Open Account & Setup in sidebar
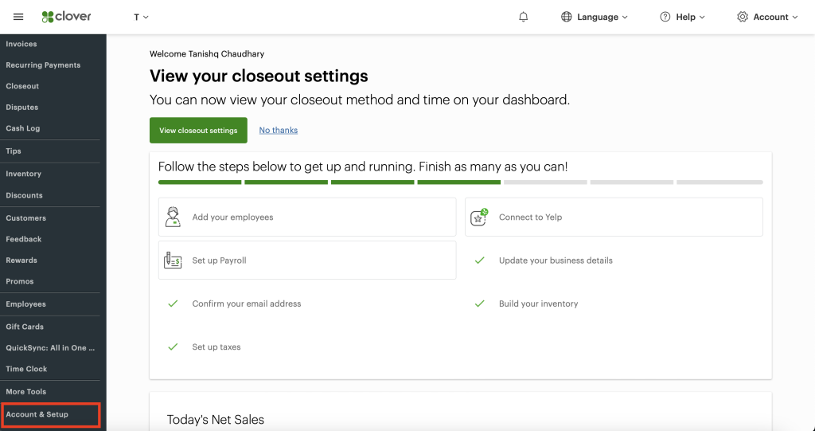 tap(37, 414)
